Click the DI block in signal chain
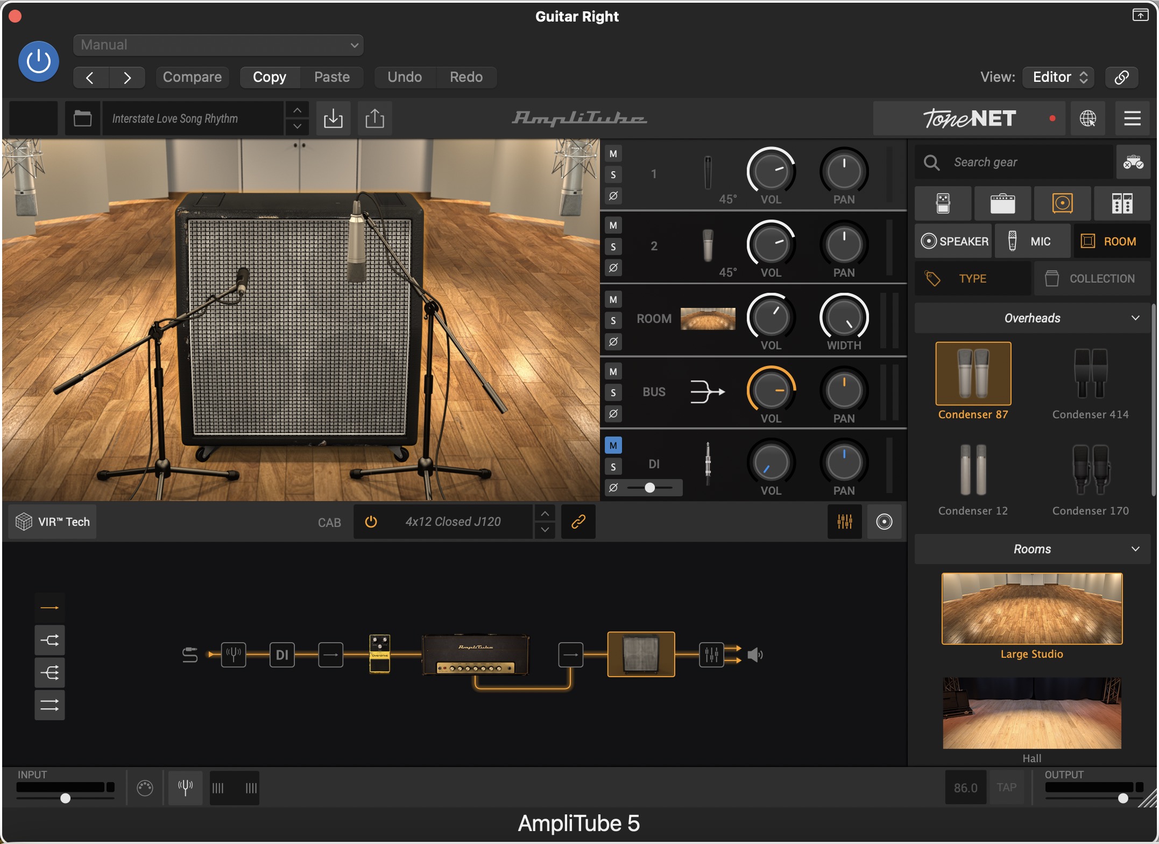The width and height of the screenshot is (1159, 844). coord(282,655)
